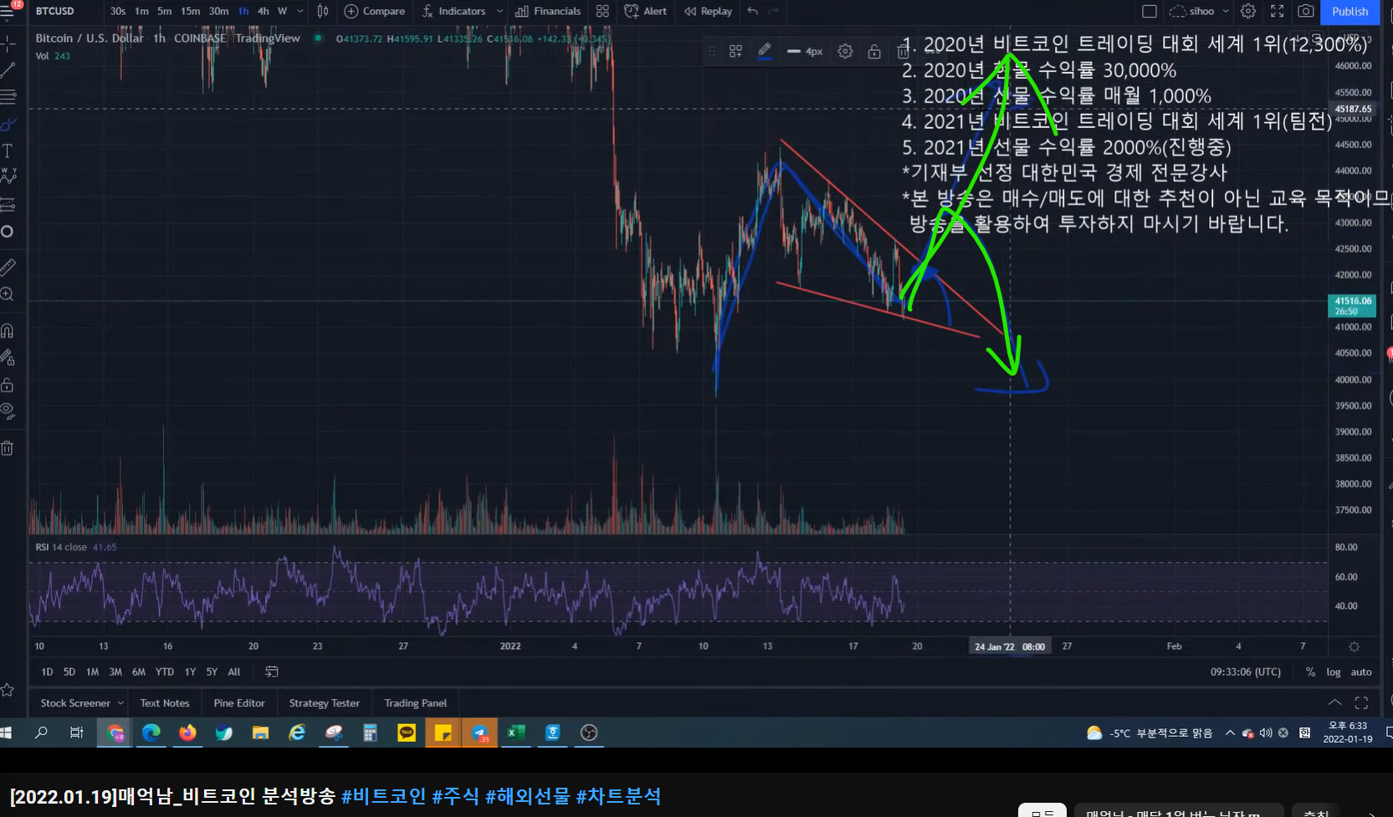Switch to the 15m timeframe
The image size is (1393, 817).
click(191, 11)
